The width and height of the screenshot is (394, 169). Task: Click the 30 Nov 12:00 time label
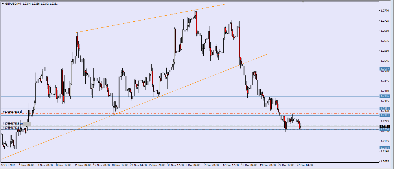pyautogui.click(x=176, y=166)
